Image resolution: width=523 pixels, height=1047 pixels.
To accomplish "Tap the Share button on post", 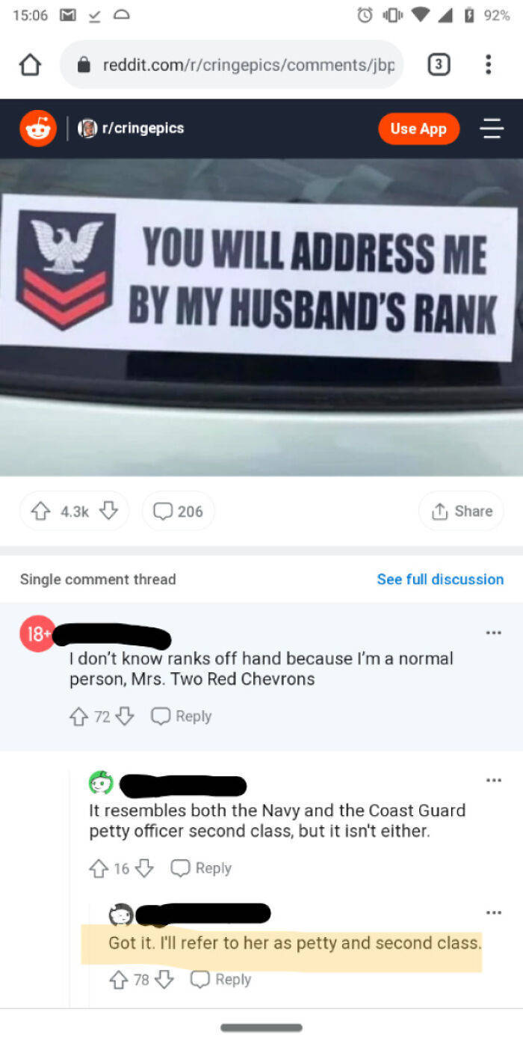I will 461,512.
